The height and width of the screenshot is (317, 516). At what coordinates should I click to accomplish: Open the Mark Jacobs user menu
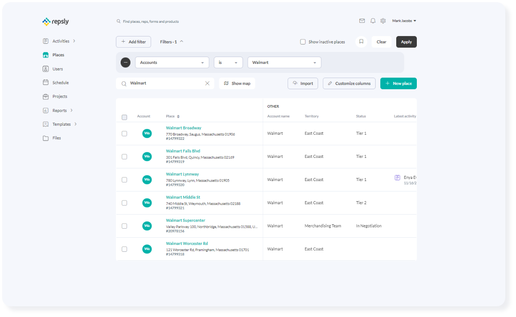pos(404,21)
